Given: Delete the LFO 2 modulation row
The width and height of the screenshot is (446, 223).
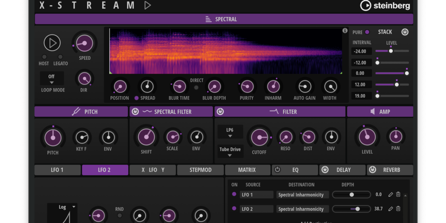Looking at the screenshot, I should (398, 209).
